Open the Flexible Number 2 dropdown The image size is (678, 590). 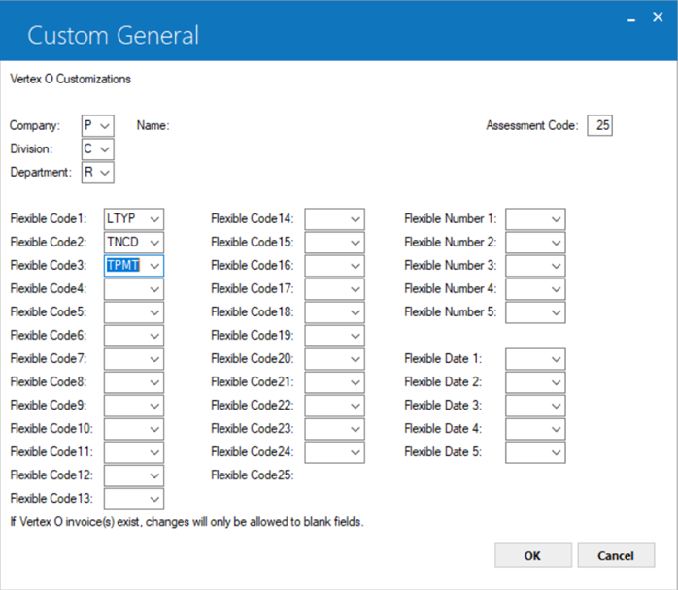(x=535, y=243)
